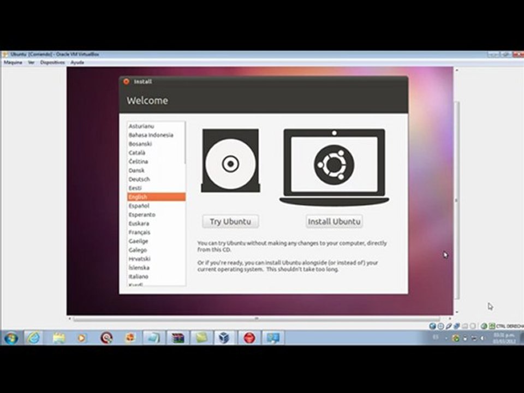
Task: Click the VirtualBox USB devices status icon
Action: pos(449,326)
